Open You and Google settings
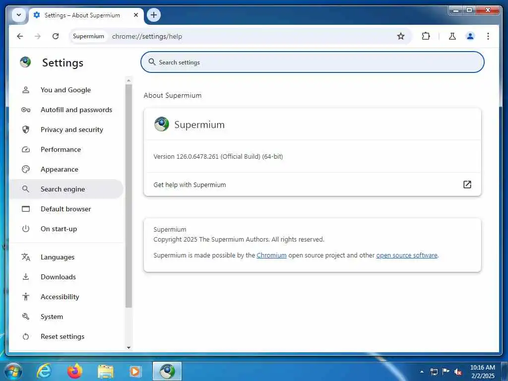508x381 pixels. tap(66, 90)
